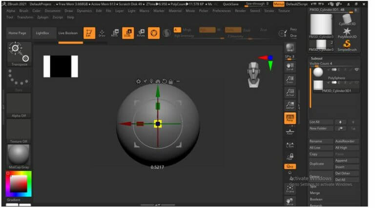Toggle Live Boolean mode
The width and height of the screenshot is (375, 208).
(68, 33)
